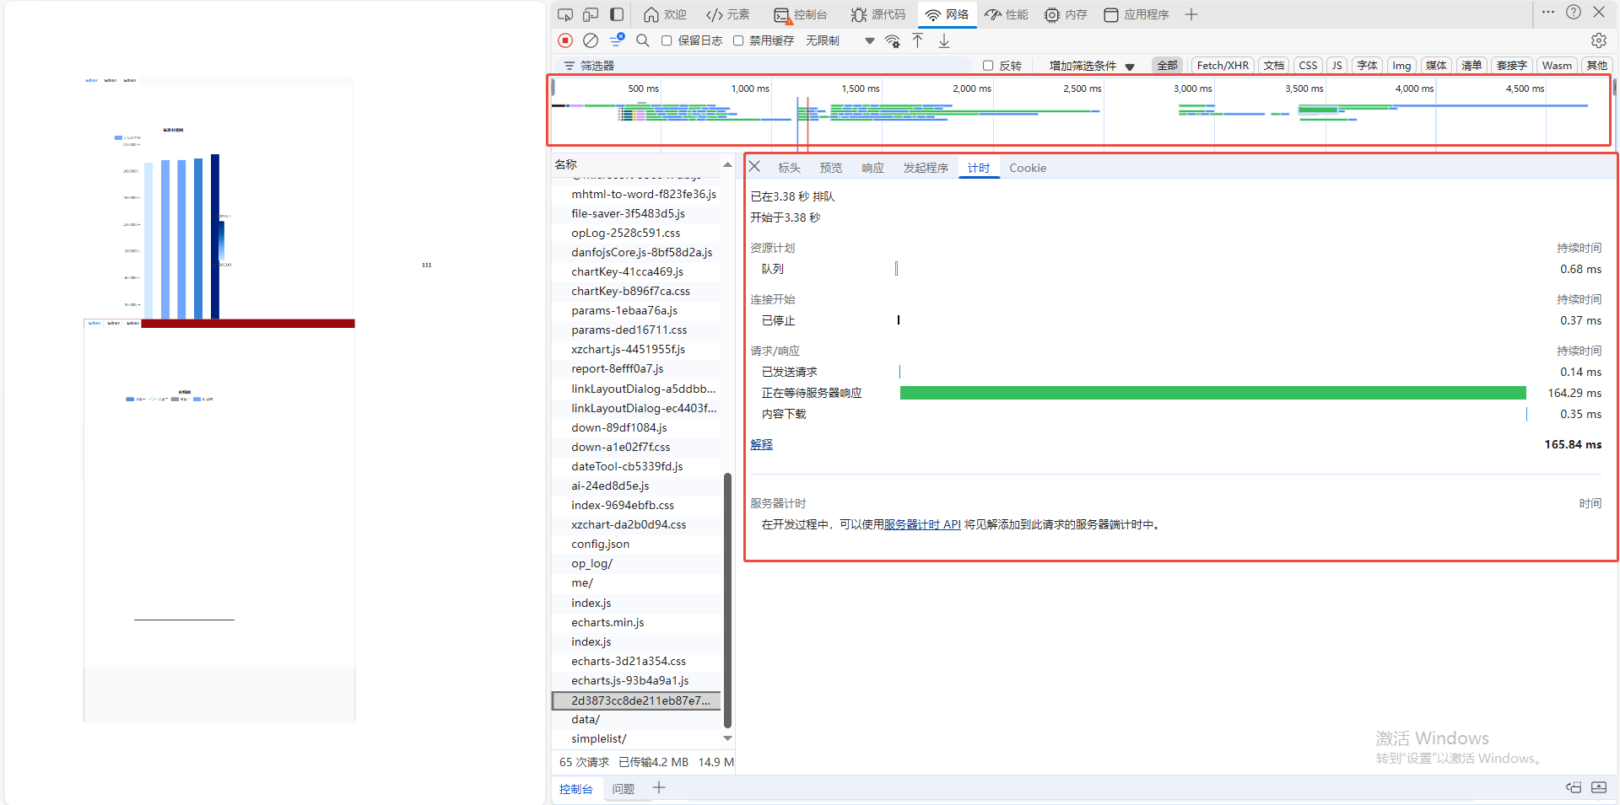This screenshot has height=805, width=1620.
Task: Click the import HAR upload arrow
Action: point(918,40)
